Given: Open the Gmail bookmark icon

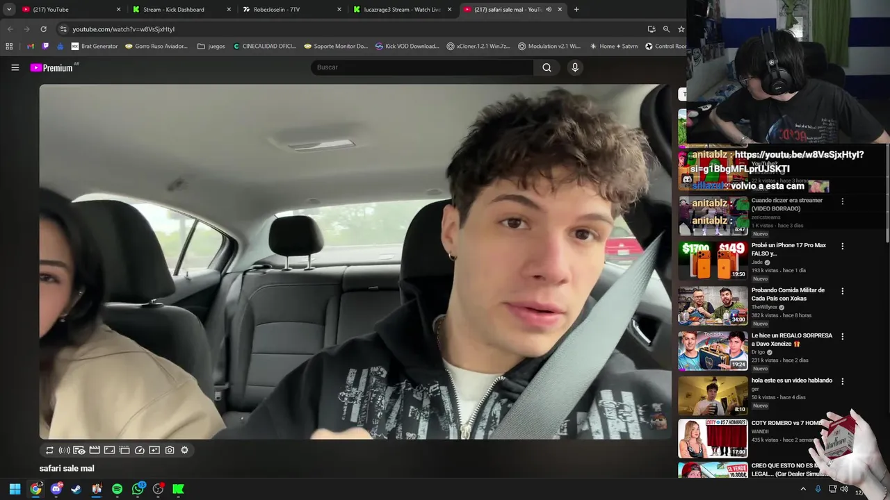Looking at the screenshot, I should (31, 47).
